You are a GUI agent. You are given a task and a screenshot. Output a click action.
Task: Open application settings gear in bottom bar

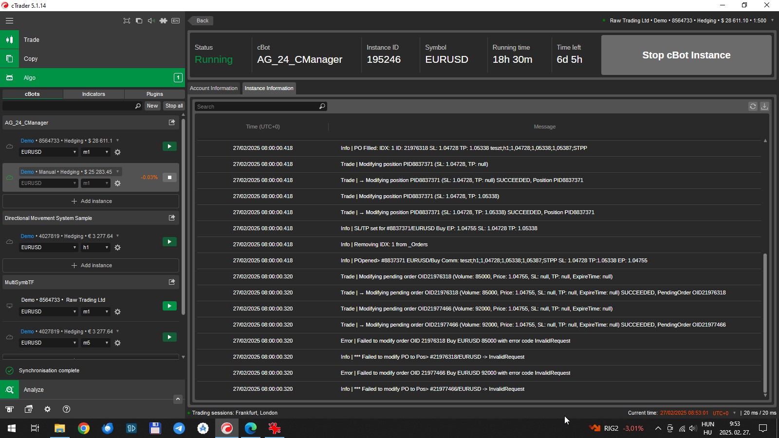tap(47, 409)
